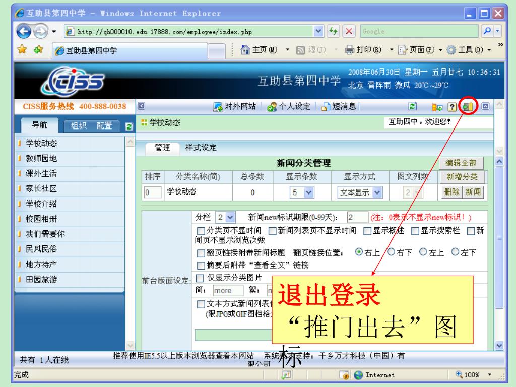The image size is (516, 387).
Task: Click the 编辑全部 button
Action: [461, 163]
